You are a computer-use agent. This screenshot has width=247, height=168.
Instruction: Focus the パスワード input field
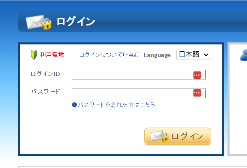[x=139, y=93]
